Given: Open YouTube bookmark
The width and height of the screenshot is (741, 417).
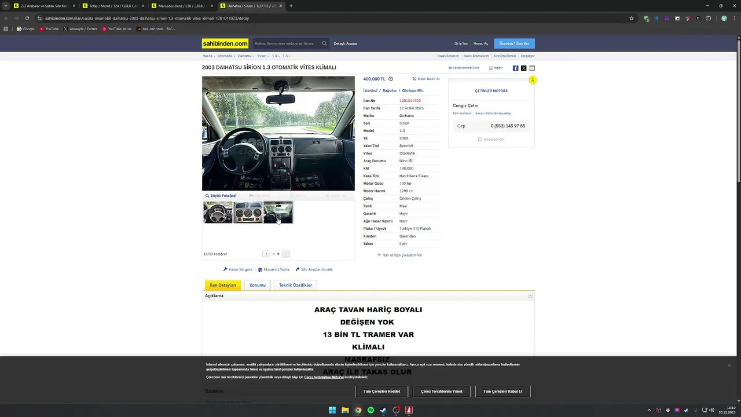Looking at the screenshot, I should pos(49,28).
